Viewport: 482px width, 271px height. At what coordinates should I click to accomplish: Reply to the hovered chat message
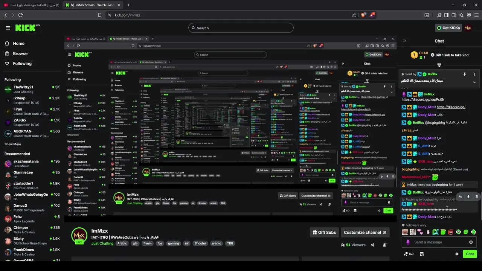point(460,197)
